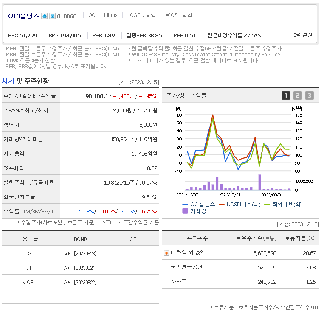
Task: Click the 3M return +9.00%
Action: pos(107,212)
